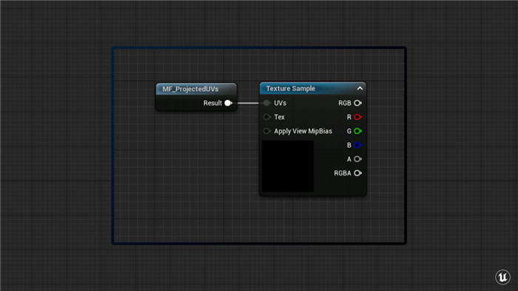Click the Apply View MipBias label
Image resolution: width=518 pixels, height=291 pixels.
tap(303, 131)
